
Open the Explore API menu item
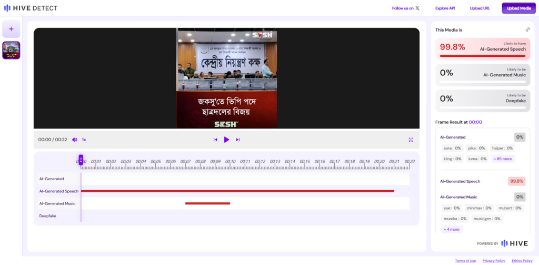click(445, 8)
